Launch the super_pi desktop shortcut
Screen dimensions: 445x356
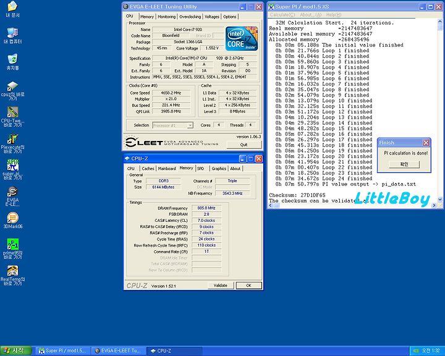point(12,169)
